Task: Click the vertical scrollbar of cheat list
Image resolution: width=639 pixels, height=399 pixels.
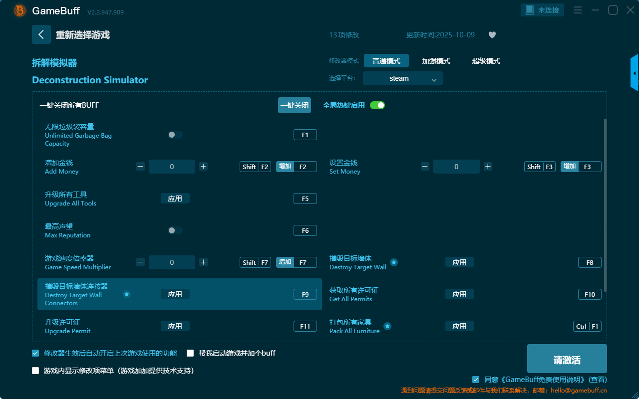Action: 606,204
